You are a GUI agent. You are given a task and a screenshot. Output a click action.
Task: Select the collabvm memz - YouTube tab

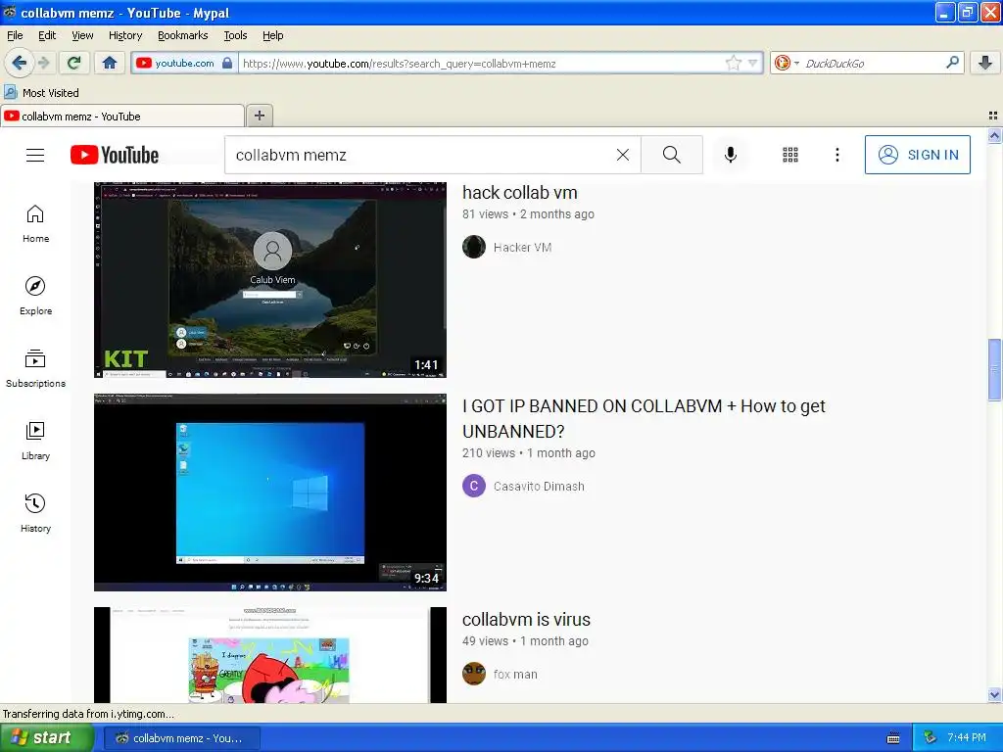coord(121,116)
